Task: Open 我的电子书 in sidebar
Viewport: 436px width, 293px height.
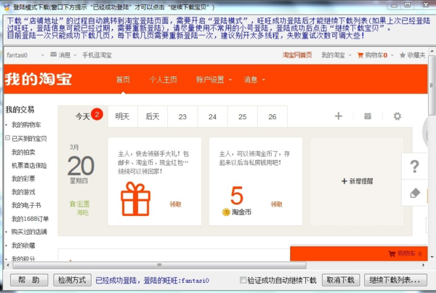Action: point(26,205)
